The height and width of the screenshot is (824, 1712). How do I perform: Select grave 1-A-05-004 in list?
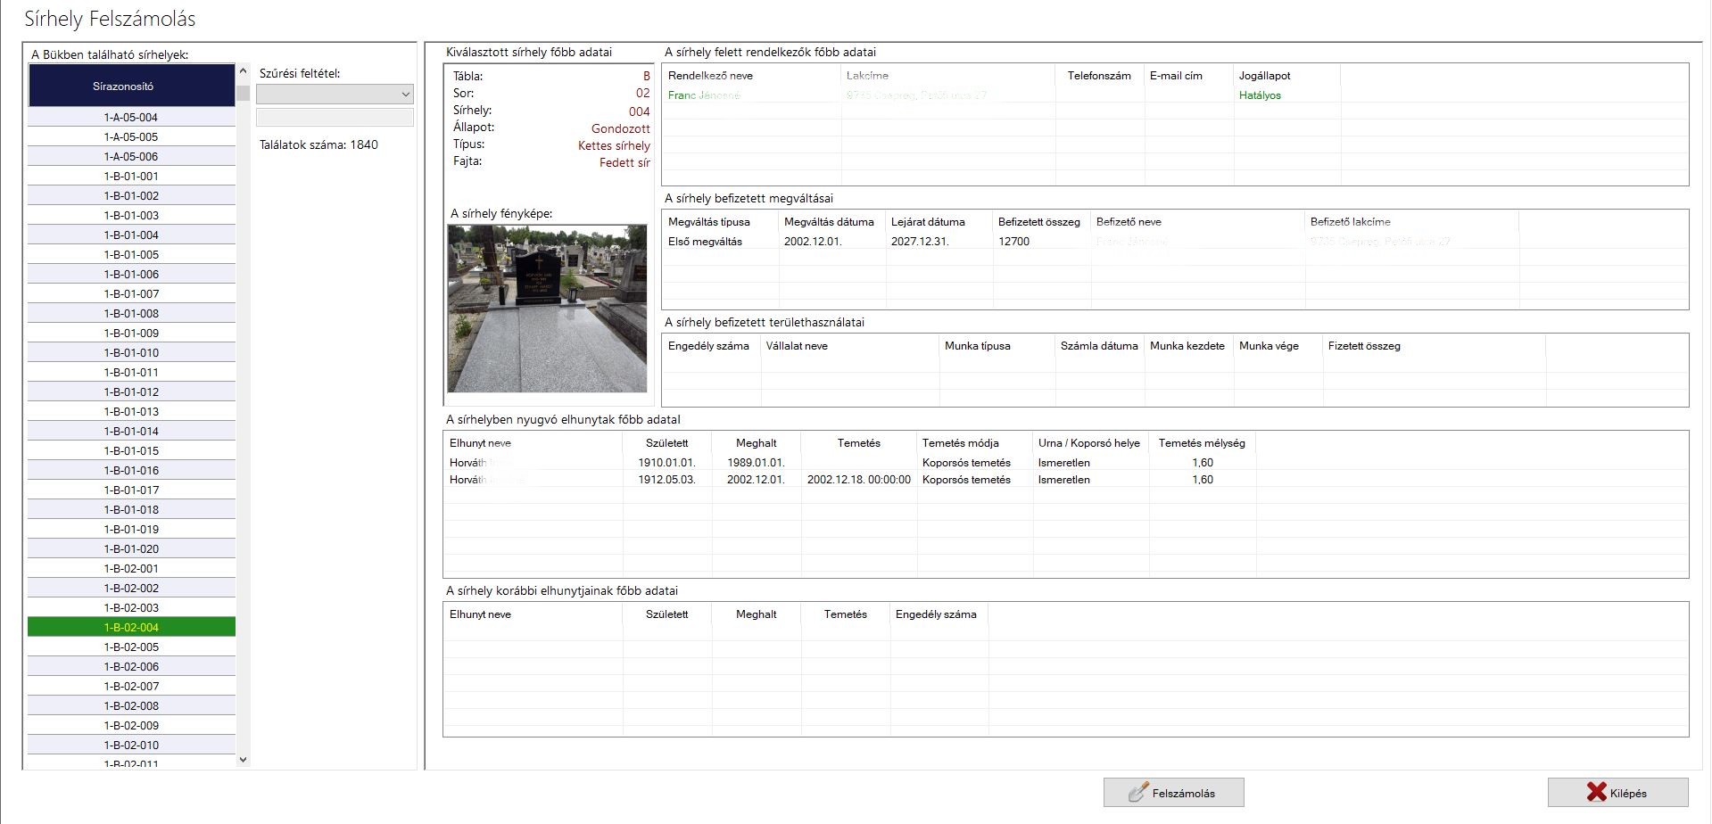[131, 117]
